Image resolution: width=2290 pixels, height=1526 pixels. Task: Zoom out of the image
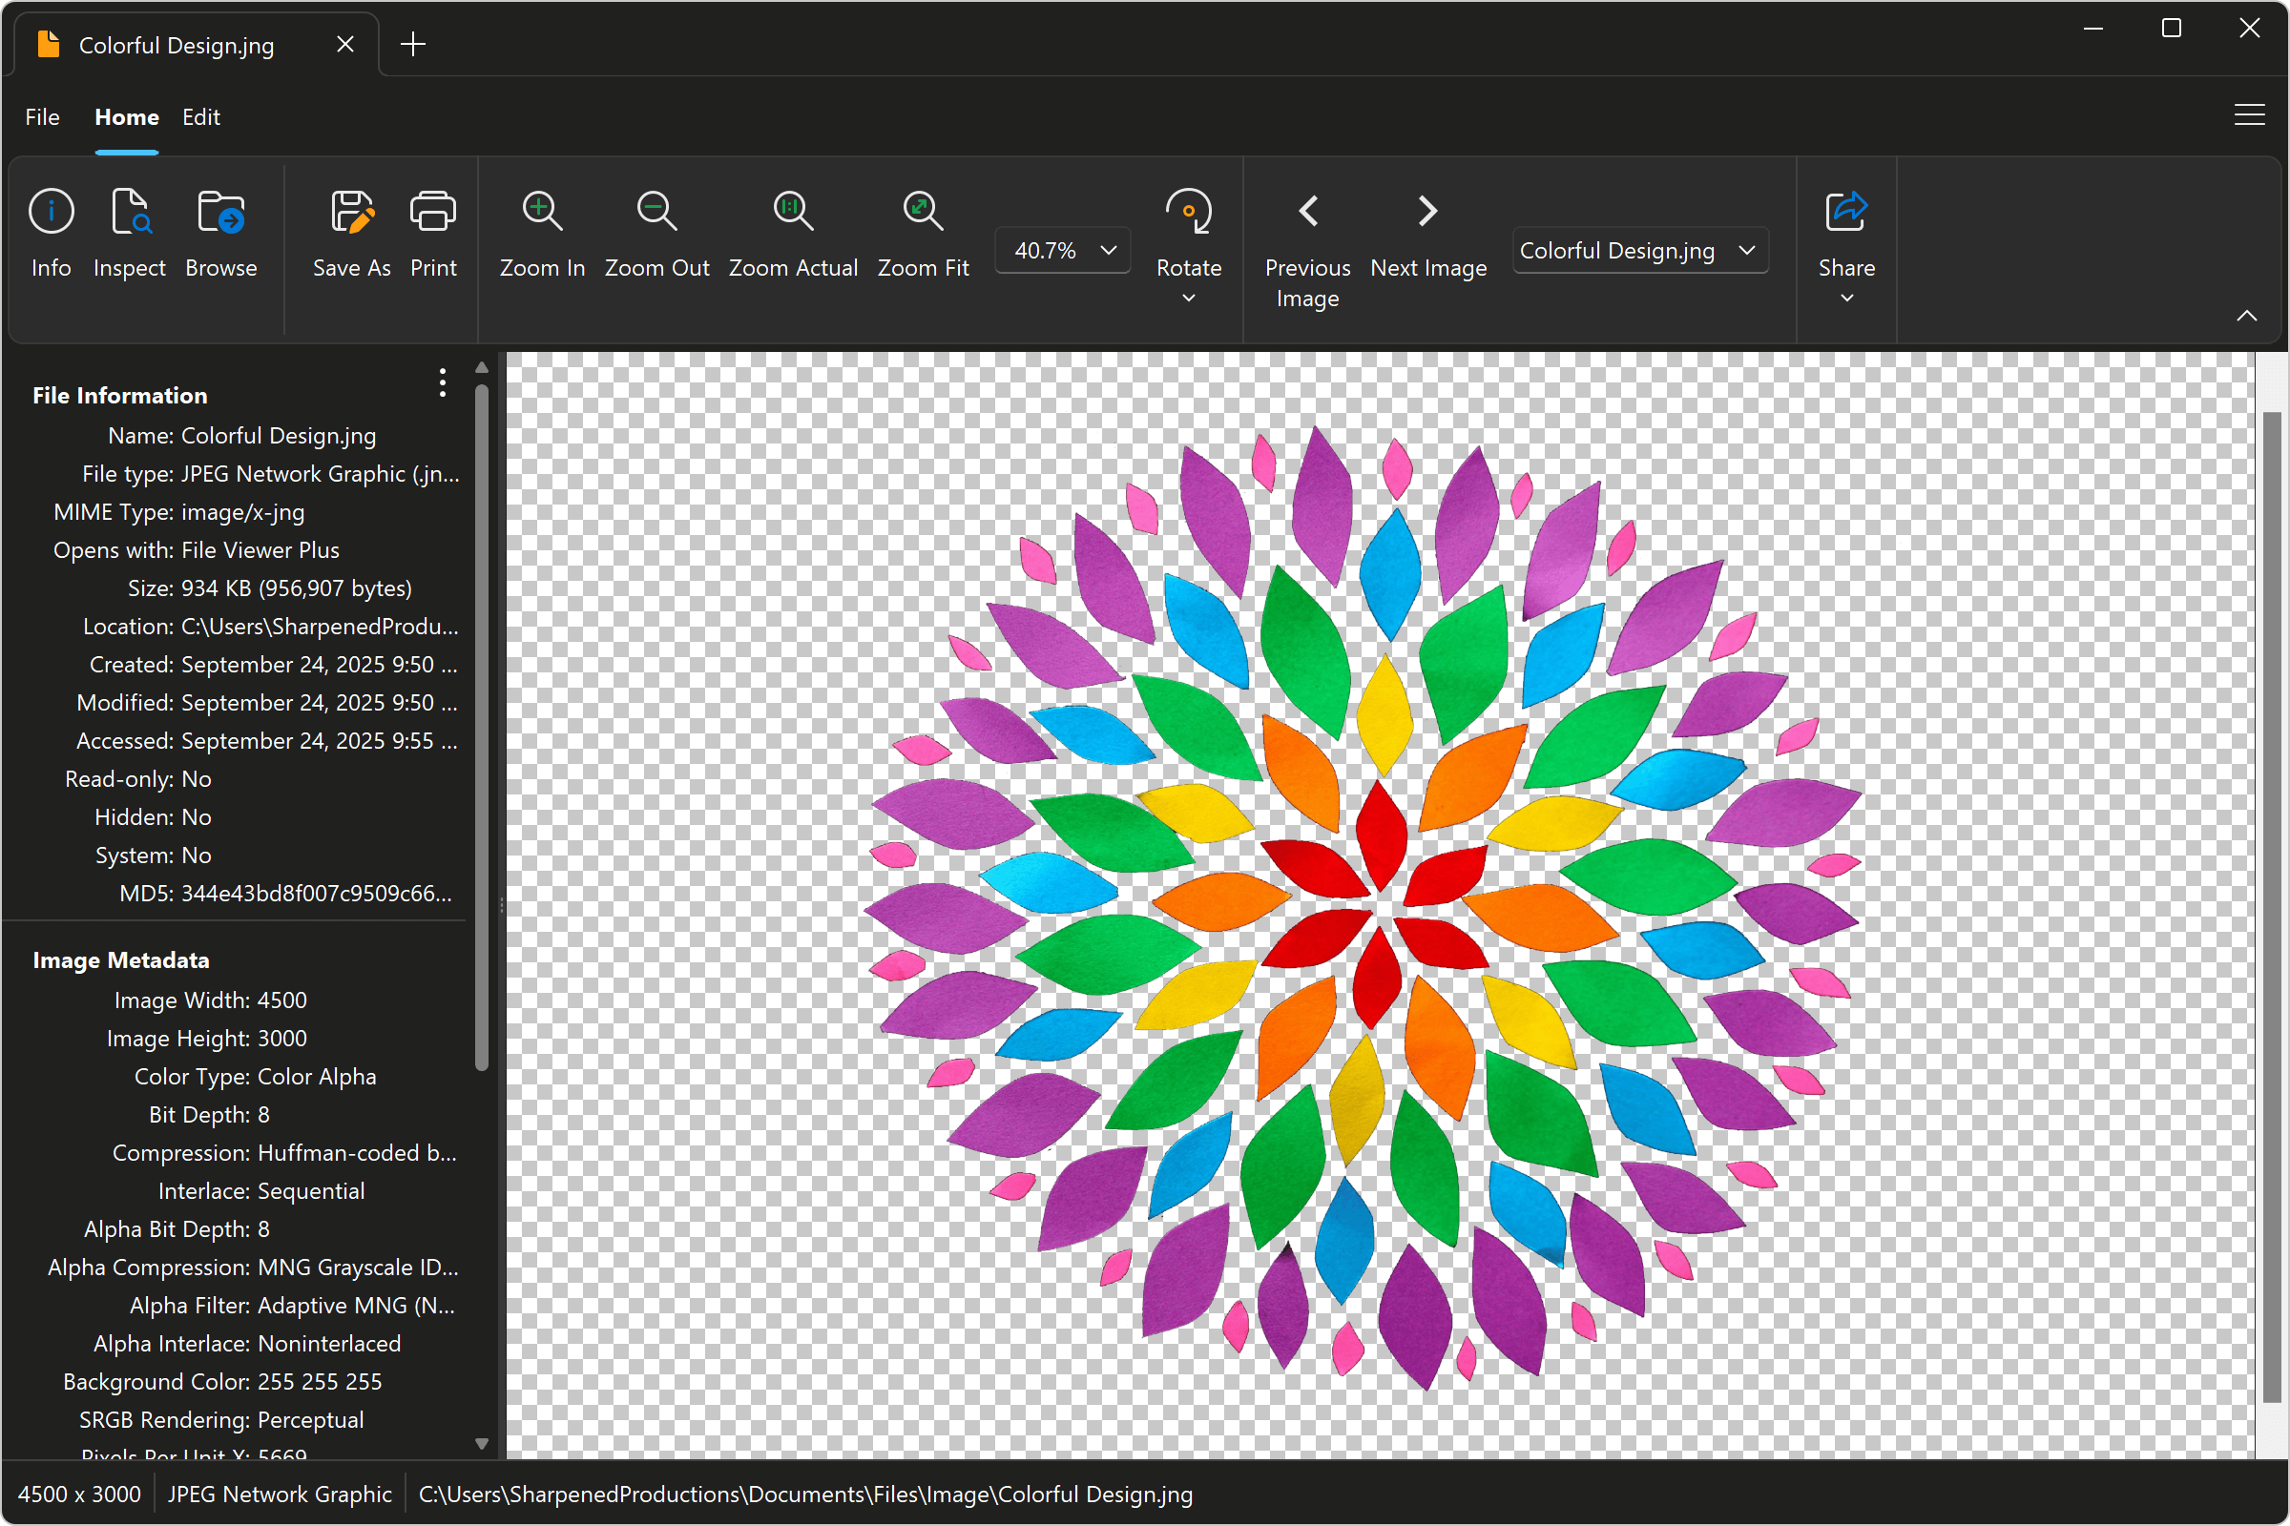656,234
